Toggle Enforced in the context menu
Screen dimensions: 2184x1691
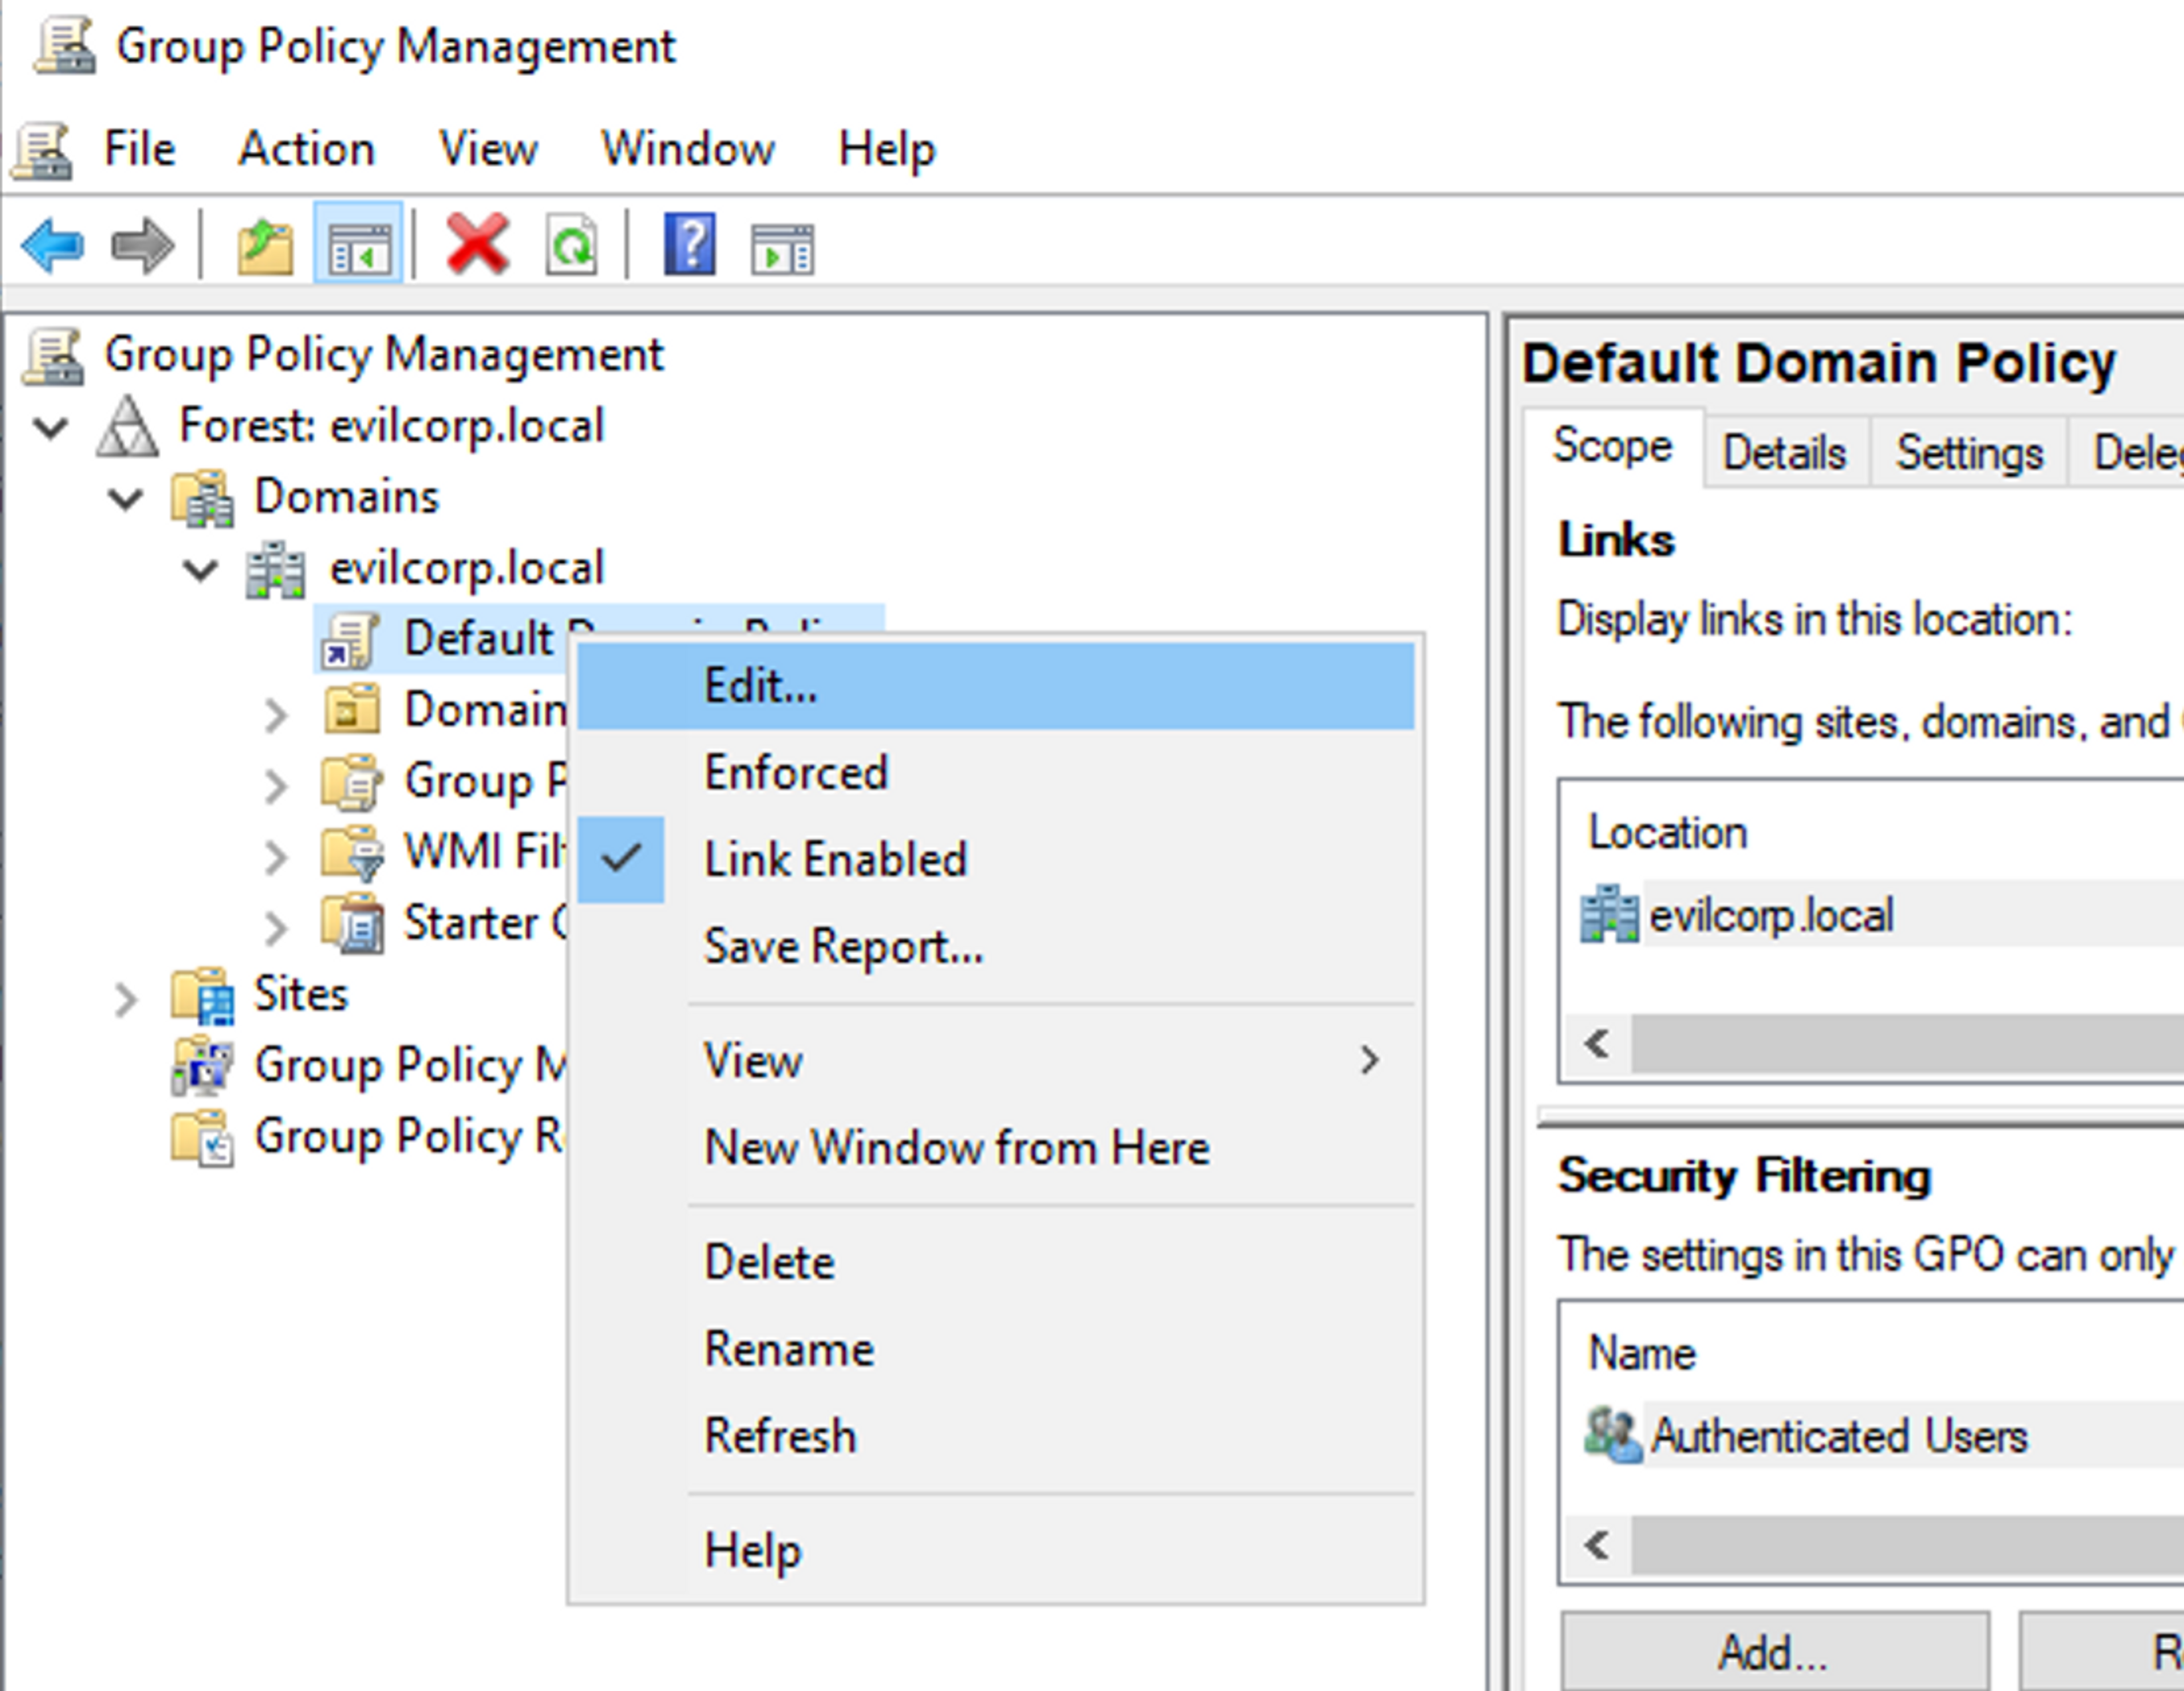click(x=795, y=773)
